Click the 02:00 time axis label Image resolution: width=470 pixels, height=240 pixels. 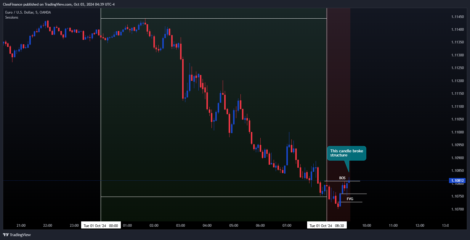(154, 226)
